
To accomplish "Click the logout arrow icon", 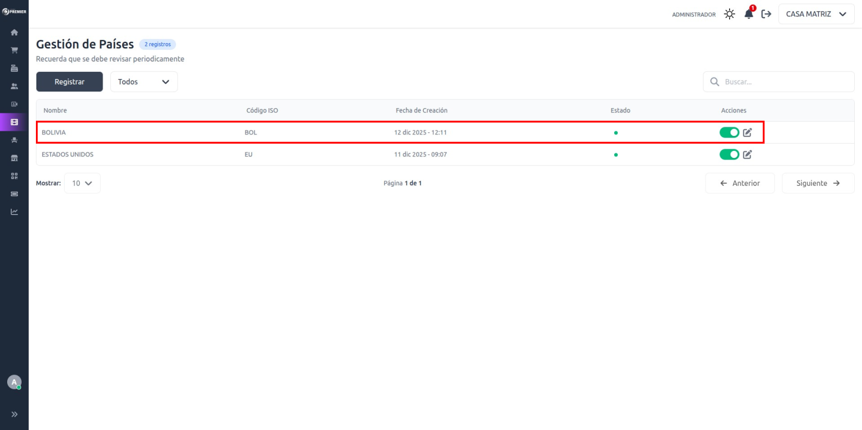I will click(766, 14).
